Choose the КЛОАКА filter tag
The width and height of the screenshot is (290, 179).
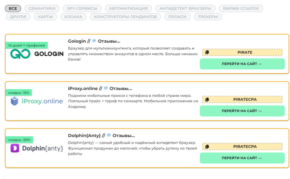[73, 17]
